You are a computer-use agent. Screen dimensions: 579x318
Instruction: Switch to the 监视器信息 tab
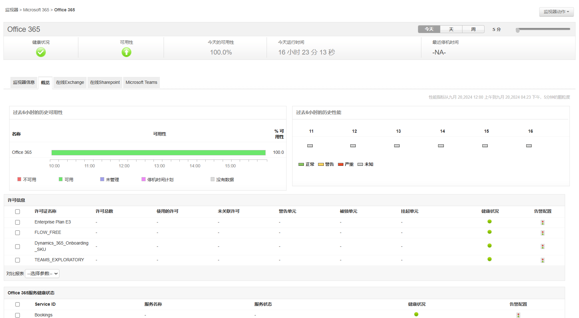(24, 82)
